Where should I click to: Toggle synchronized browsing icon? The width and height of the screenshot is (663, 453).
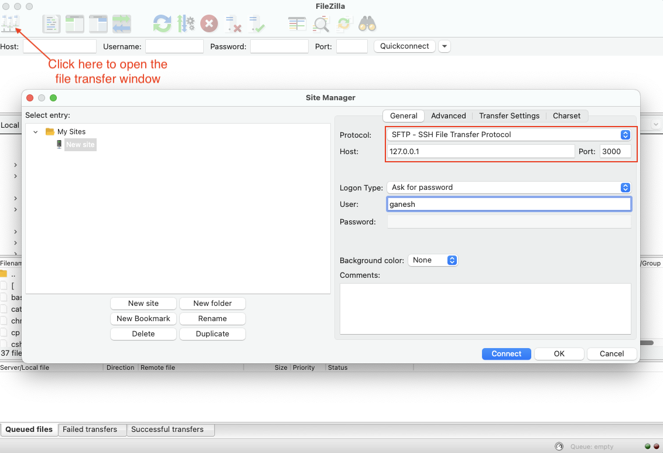344,23
